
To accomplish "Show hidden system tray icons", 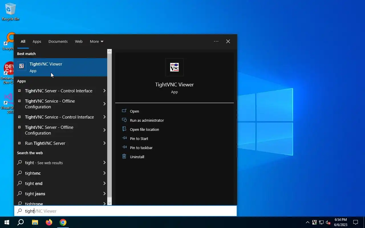I will point(307,222).
